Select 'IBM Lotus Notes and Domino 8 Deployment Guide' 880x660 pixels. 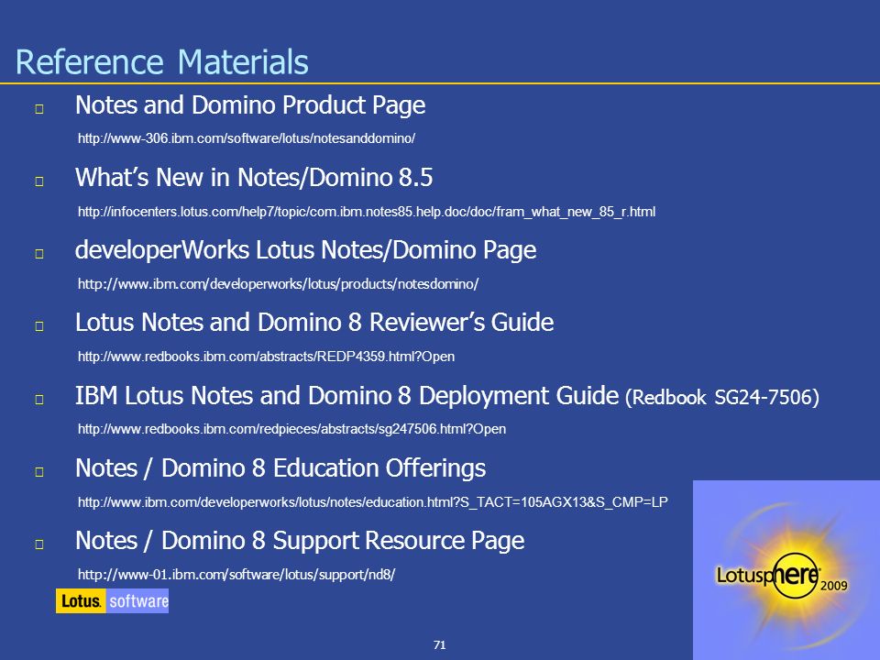tap(346, 396)
